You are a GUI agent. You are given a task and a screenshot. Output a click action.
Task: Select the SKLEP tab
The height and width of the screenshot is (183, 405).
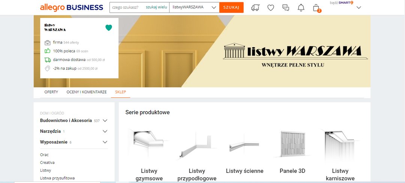coord(121,92)
